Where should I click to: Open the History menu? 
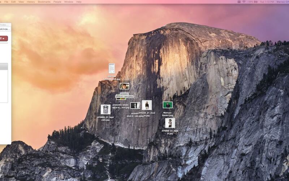[31, 2]
